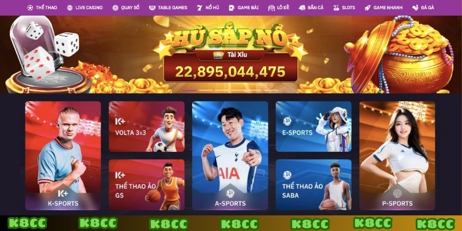
Task: Select the second banner carousel indicator
Action: [206, 90]
